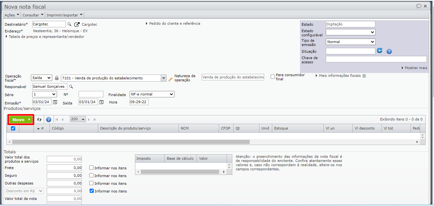Click the Código column header

[74, 128]
